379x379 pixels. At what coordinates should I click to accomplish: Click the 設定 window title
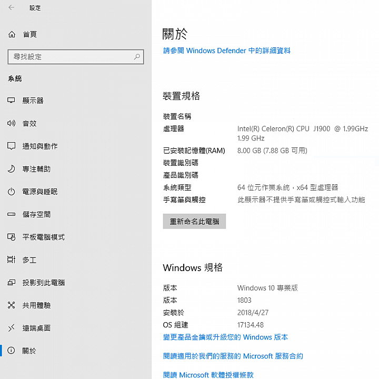(x=35, y=8)
